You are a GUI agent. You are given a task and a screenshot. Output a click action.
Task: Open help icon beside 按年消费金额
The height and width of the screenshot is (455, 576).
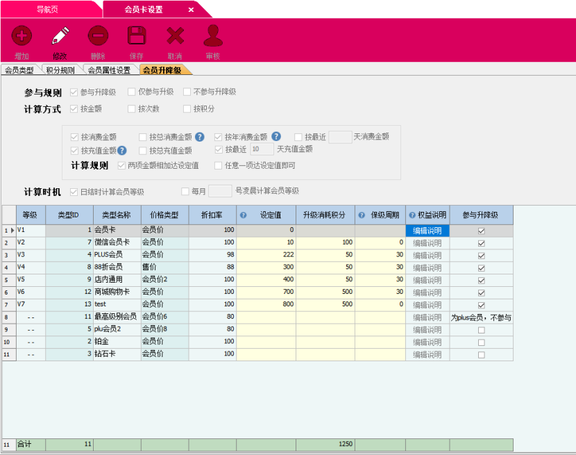point(276,136)
